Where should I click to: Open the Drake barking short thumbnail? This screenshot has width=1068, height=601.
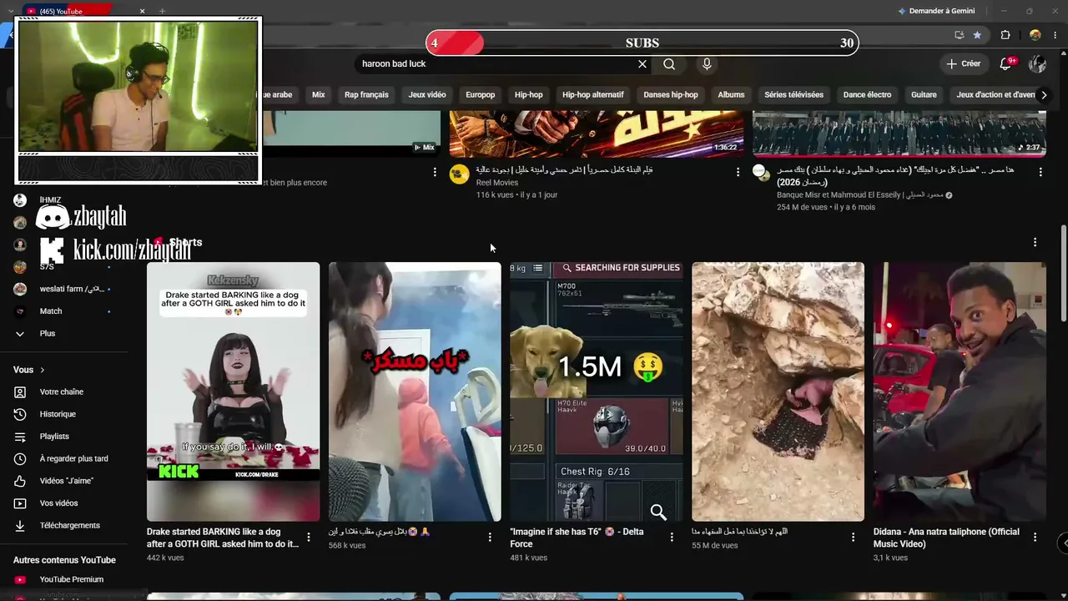coord(233,391)
